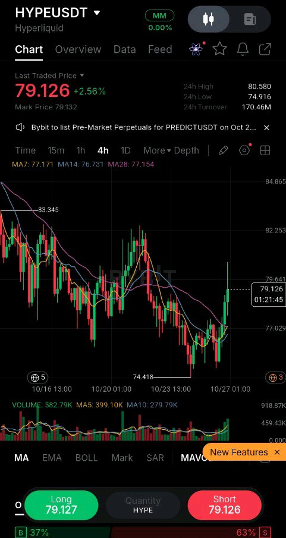The height and width of the screenshot is (538, 286).
Task: Tap the 63% sell ratio bar
Action: click(x=191, y=533)
